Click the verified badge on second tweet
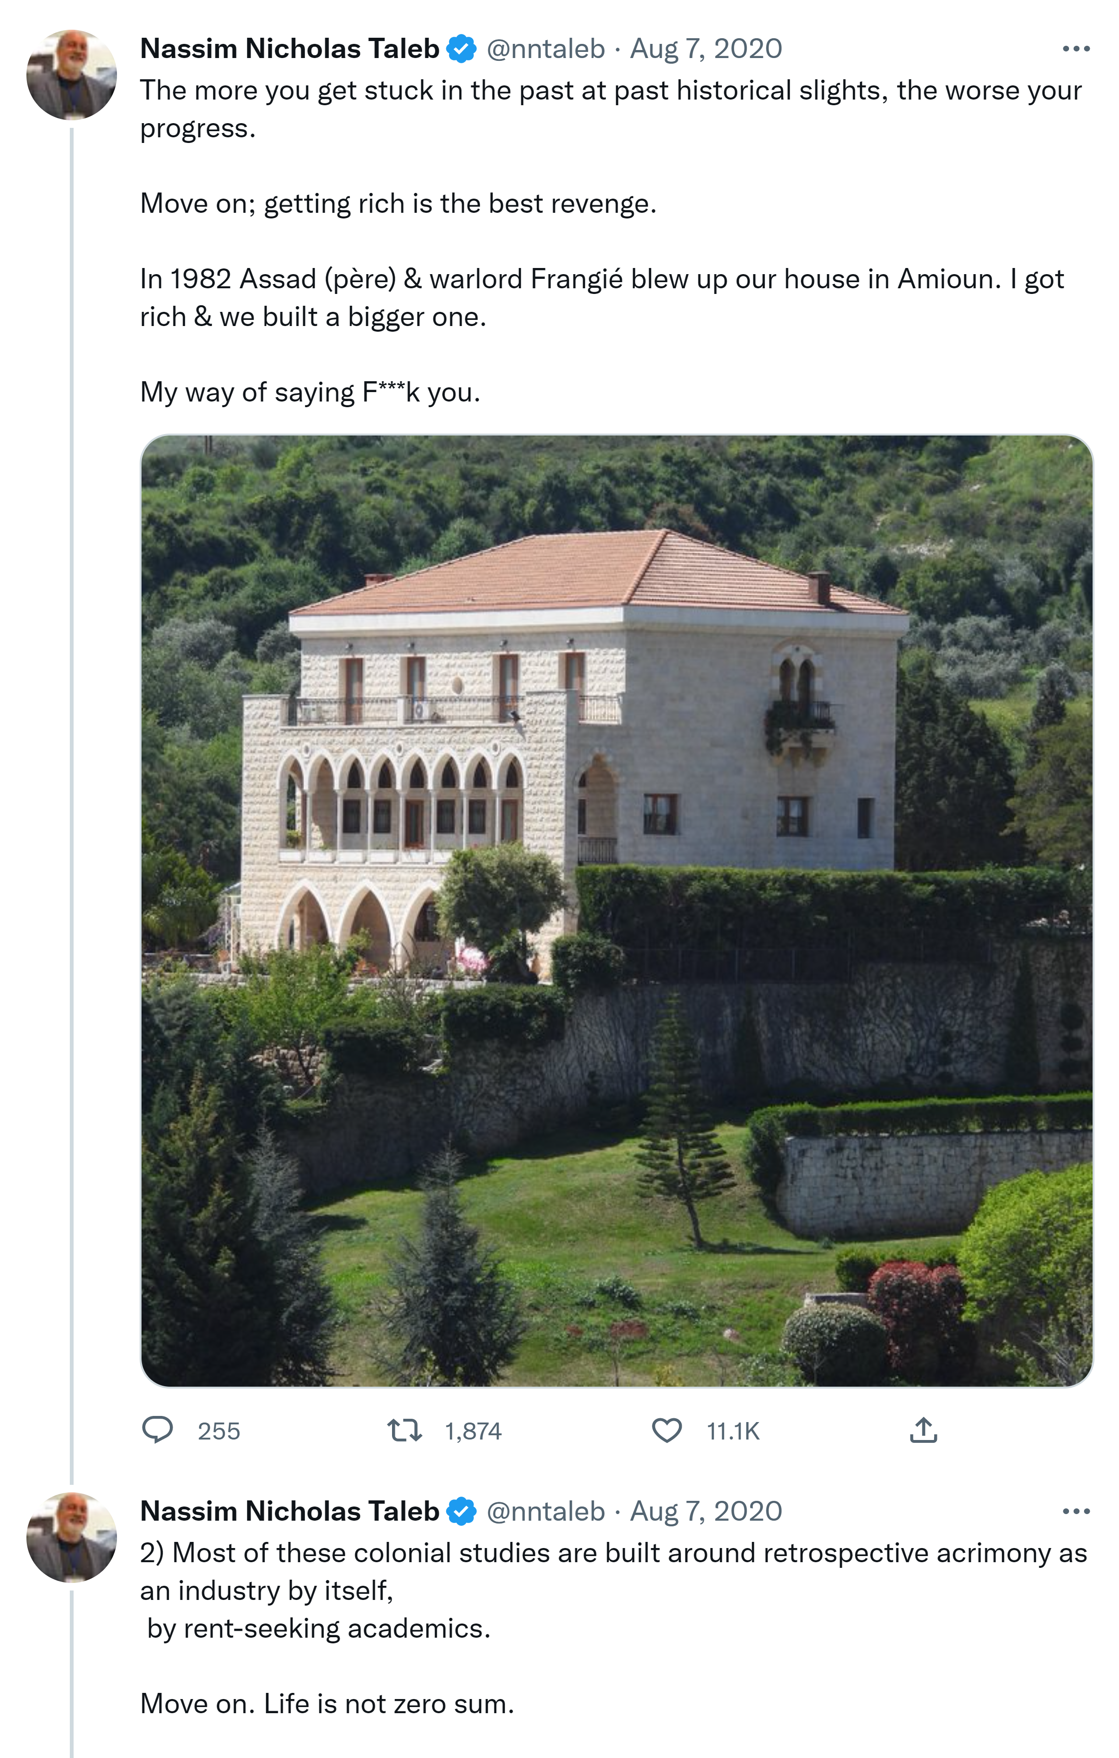This screenshot has width=1119, height=1758. 461,1511
